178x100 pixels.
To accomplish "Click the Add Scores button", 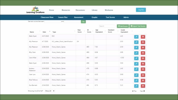I will (123, 26).
